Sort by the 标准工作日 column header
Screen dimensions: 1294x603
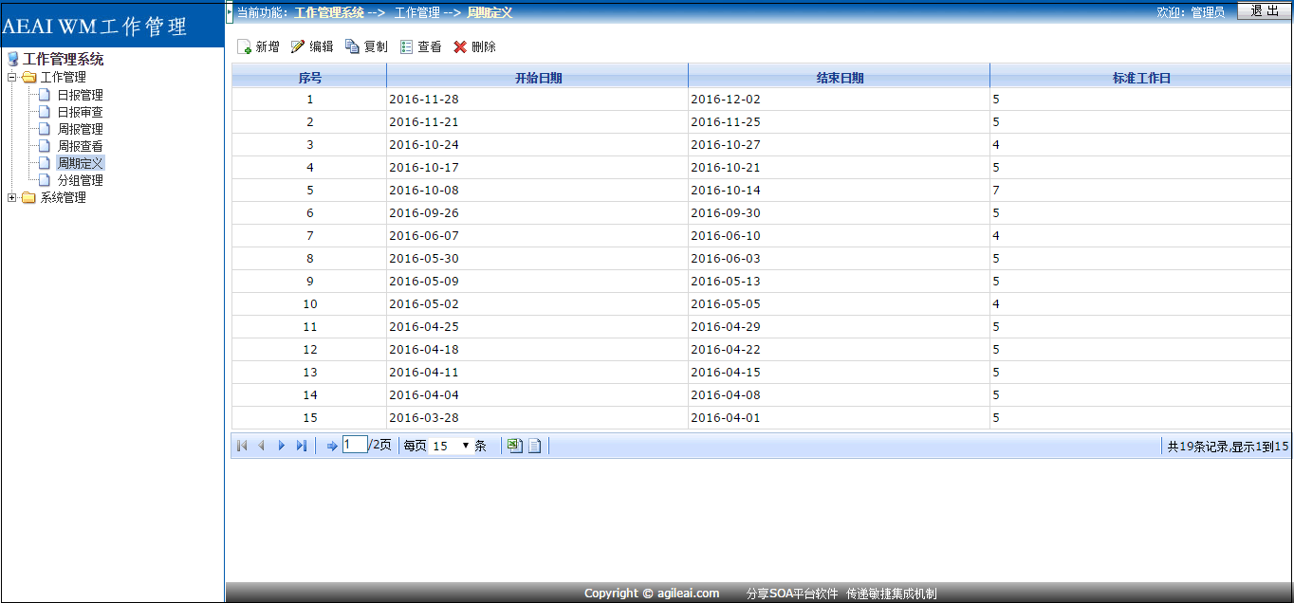[x=1141, y=78]
